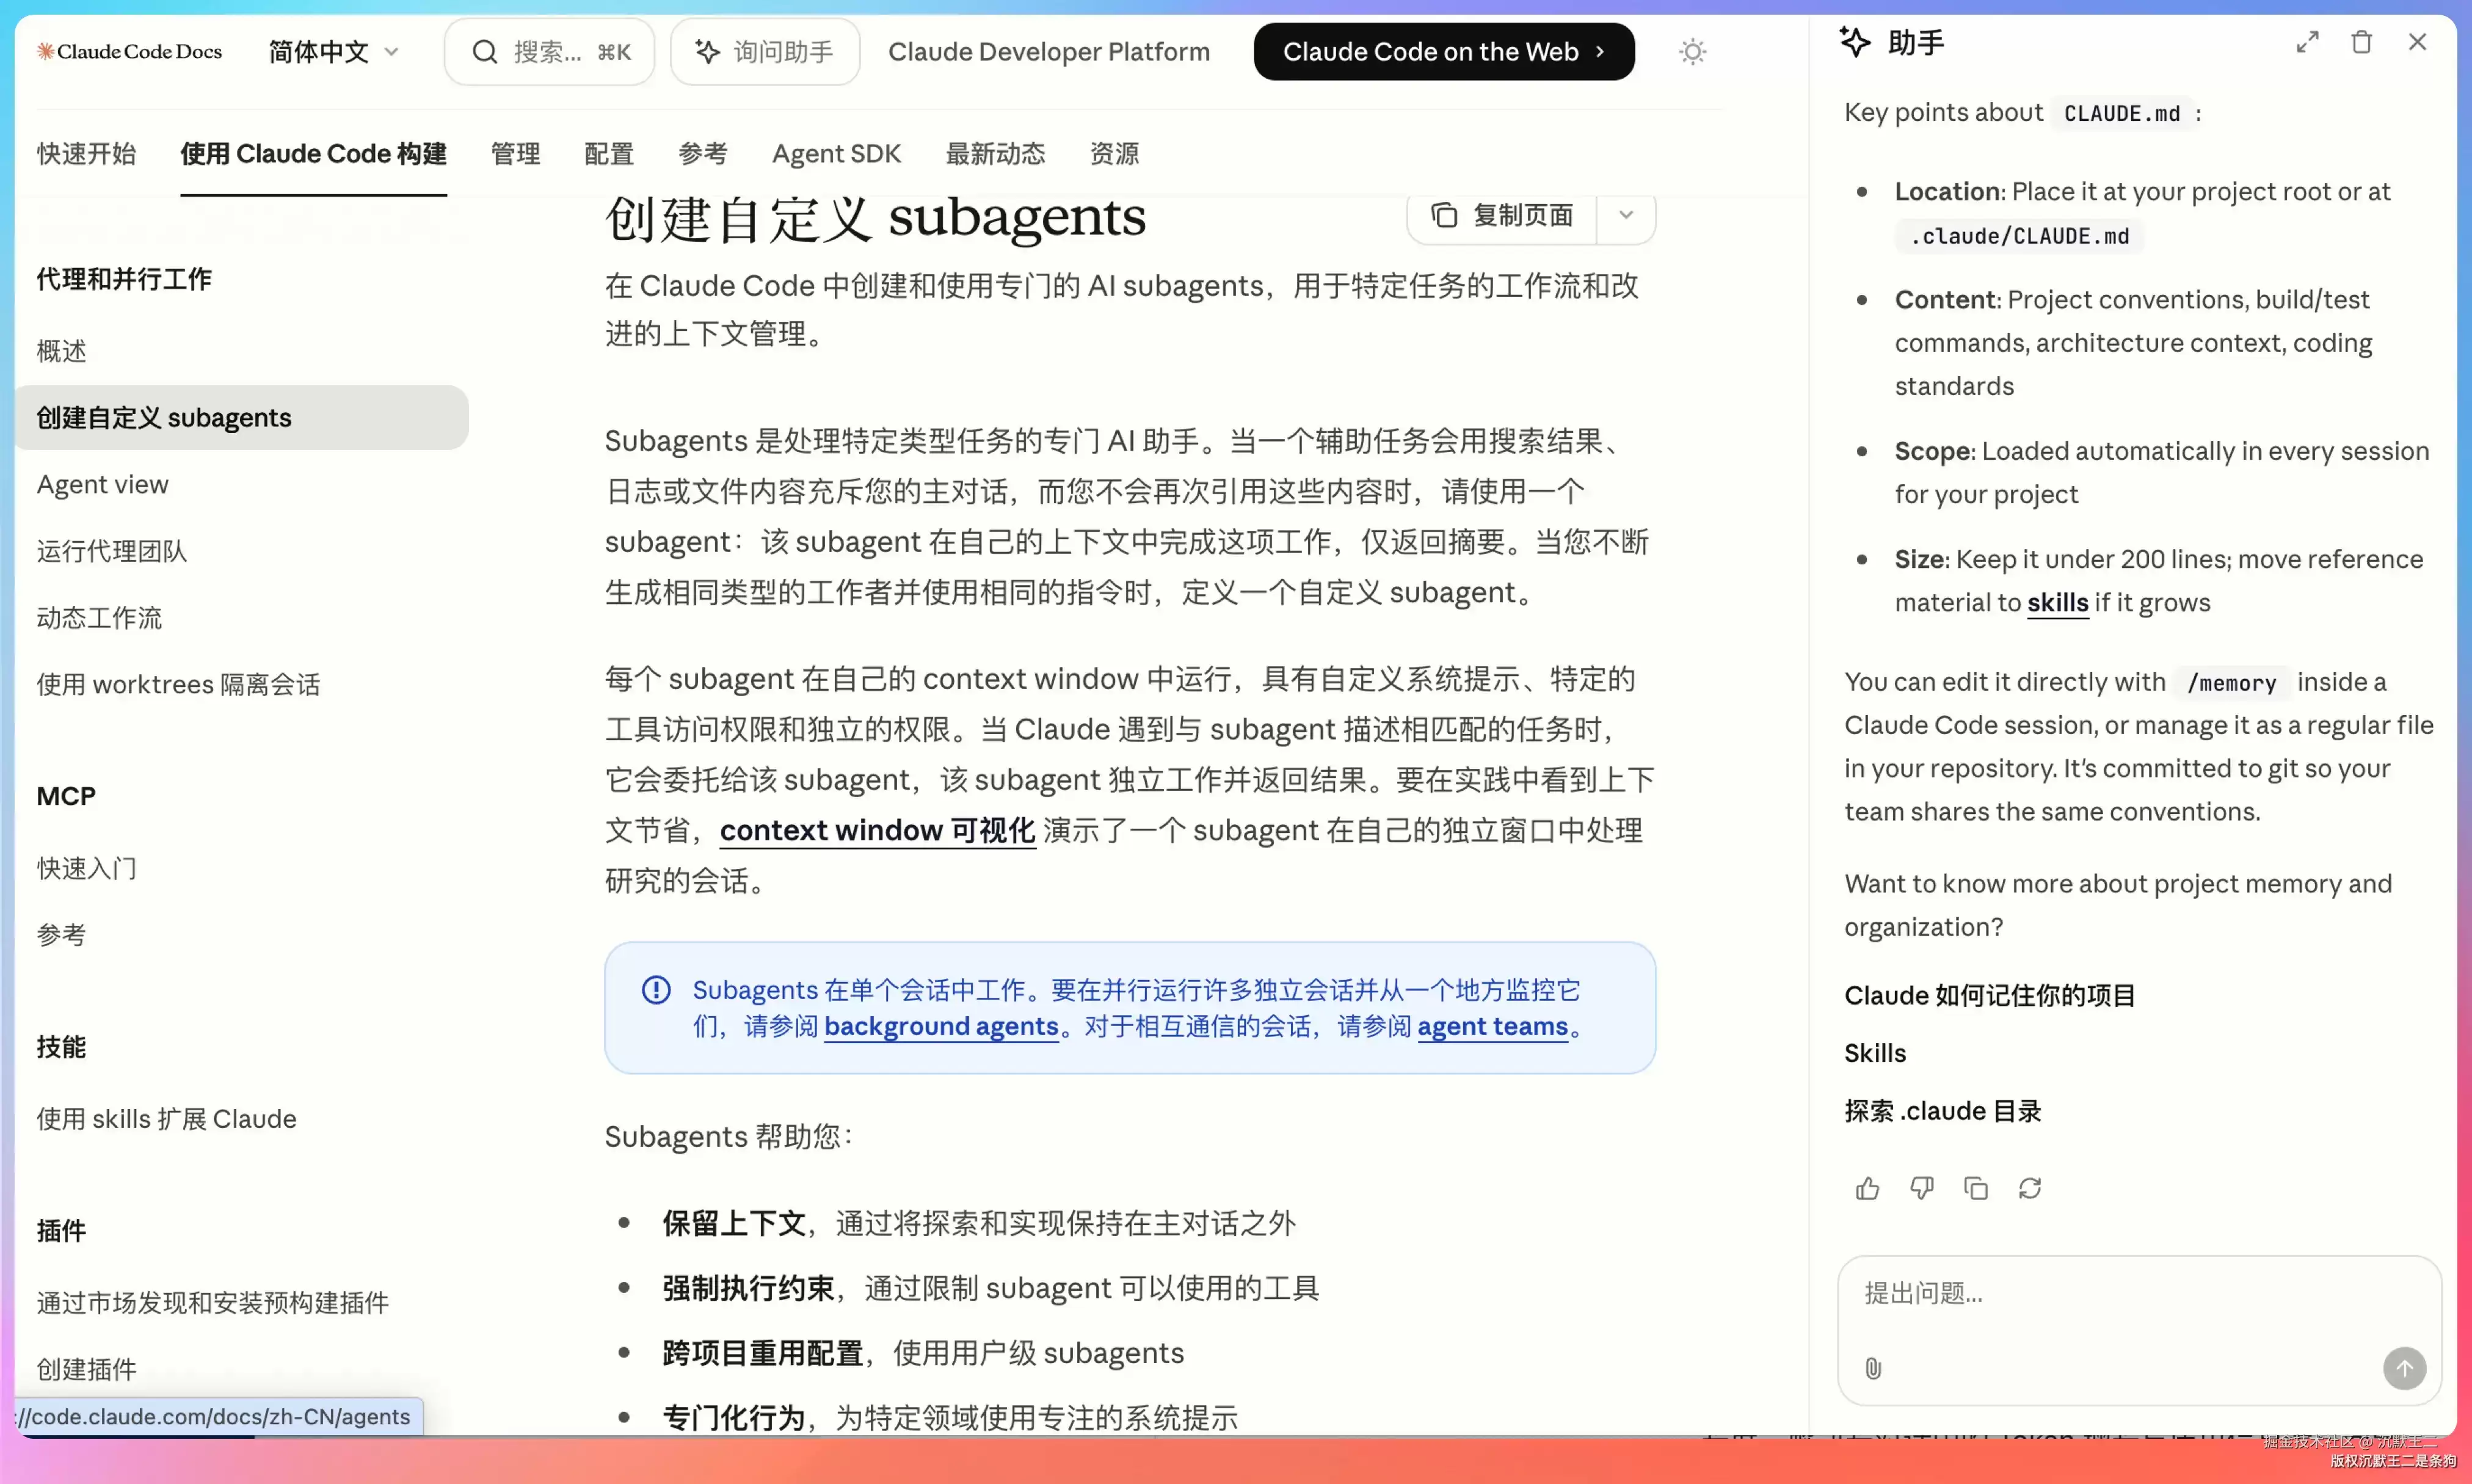Toggle the light/dark theme sun icon
This screenshot has height=1484, width=2472.
(x=1692, y=51)
